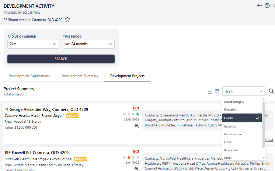
Task: Open the Time Period last 24 months dropdown
Action: (x=89, y=44)
